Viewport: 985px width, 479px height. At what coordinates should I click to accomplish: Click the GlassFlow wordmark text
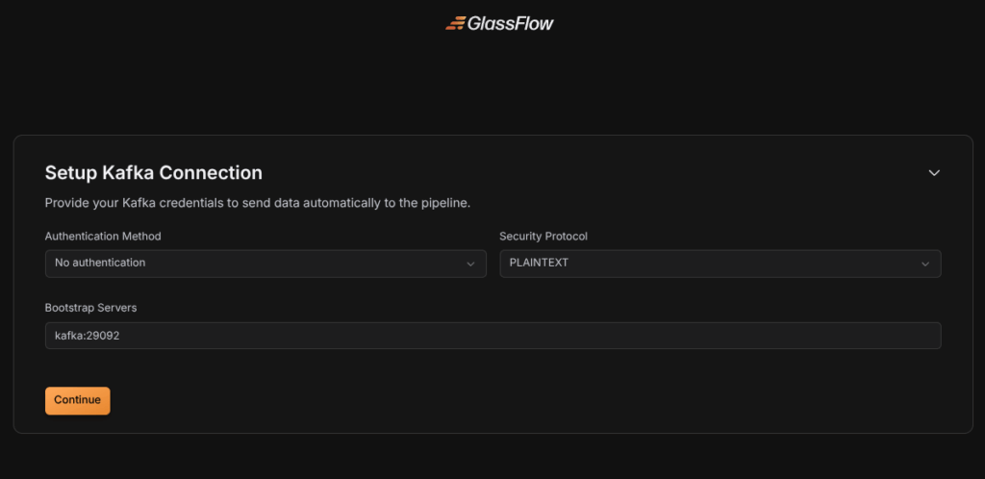point(511,23)
